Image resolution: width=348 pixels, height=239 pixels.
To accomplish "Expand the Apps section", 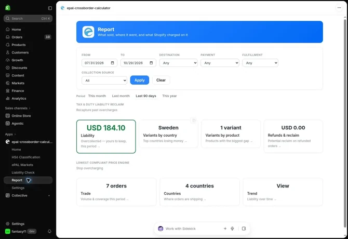I will tap(10, 134).
